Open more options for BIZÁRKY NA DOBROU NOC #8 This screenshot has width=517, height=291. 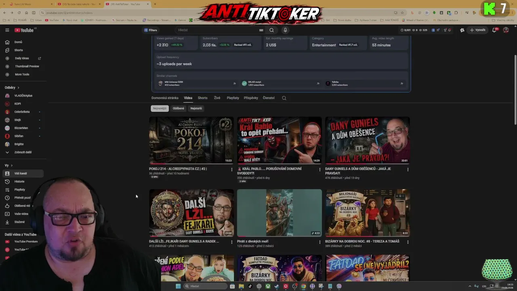(x=408, y=242)
